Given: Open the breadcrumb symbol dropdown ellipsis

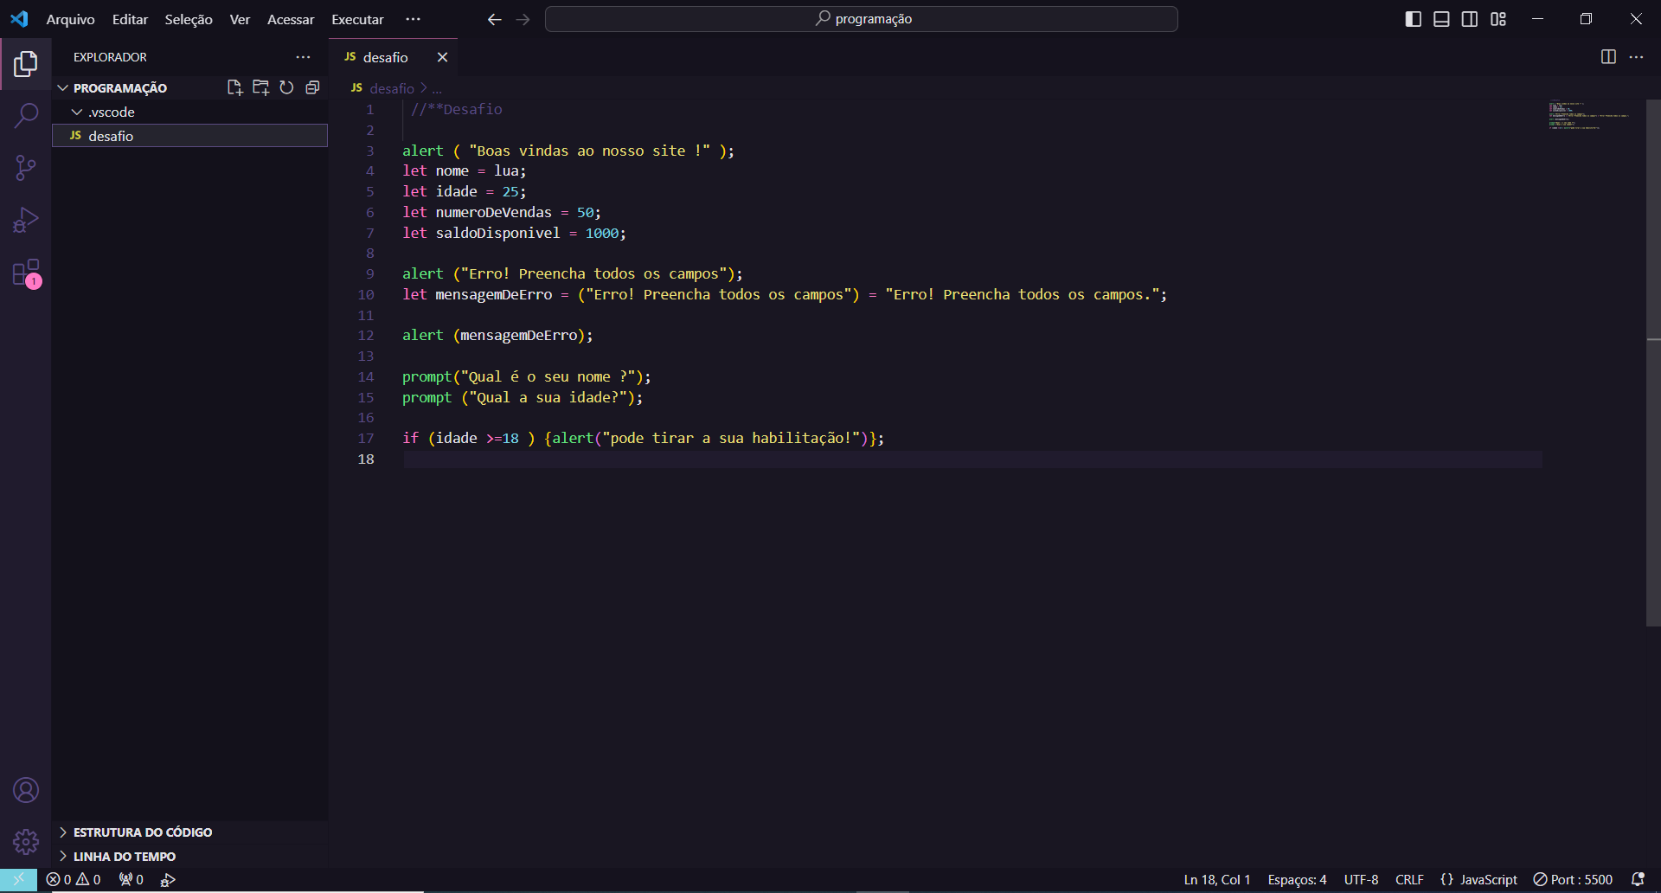Looking at the screenshot, I should (x=437, y=88).
